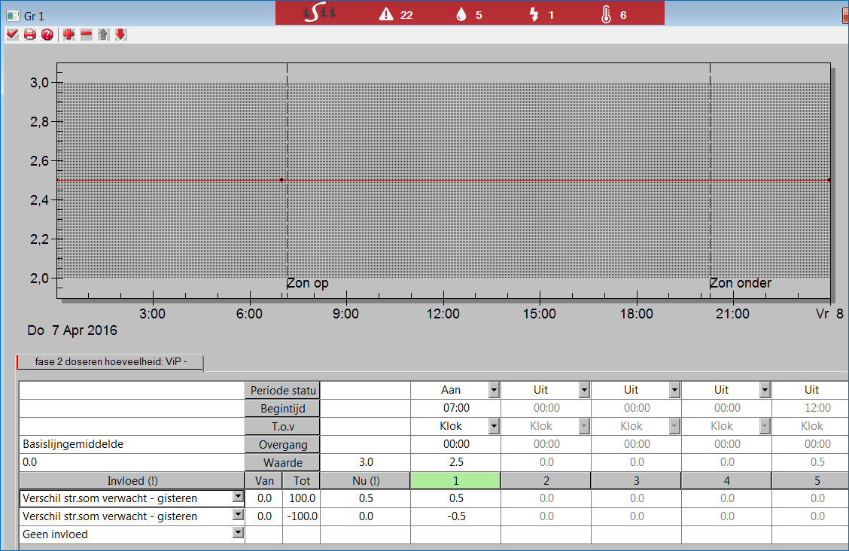Open period 4's Uit status dropdown
Viewport: 849px width, 551px height.
click(x=765, y=390)
